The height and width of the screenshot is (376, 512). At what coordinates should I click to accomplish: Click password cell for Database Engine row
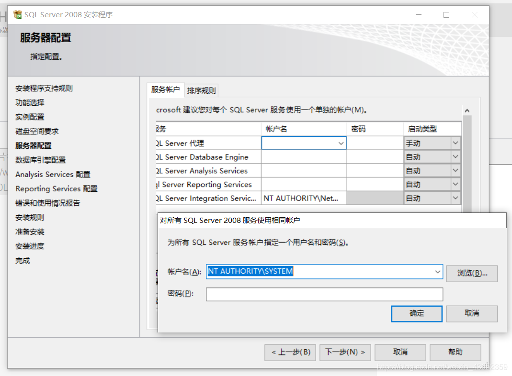pos(375,157)
